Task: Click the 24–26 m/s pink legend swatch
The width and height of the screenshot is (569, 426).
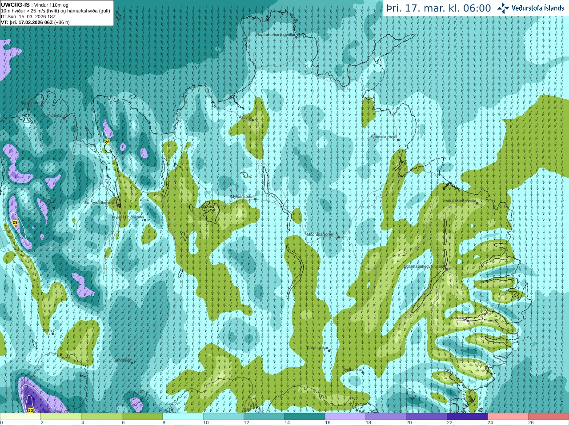Action: [508, 417]
